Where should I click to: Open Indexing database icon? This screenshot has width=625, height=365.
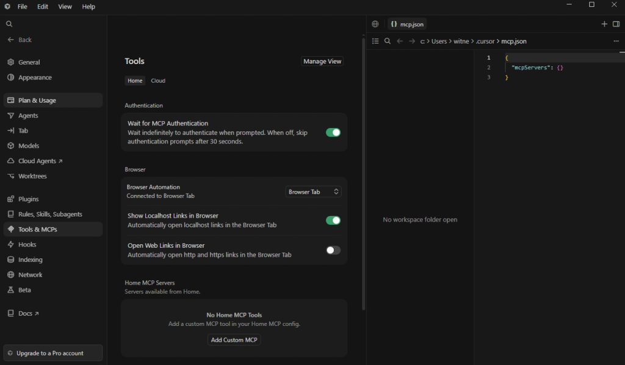point(11,260)
